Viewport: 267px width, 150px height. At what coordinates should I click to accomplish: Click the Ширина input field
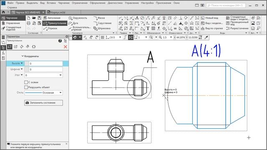[x=45, y=70]
